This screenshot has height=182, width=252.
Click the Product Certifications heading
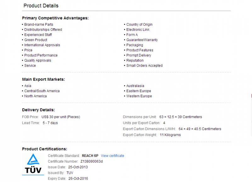pyautogui.click(x=44, y=149)
